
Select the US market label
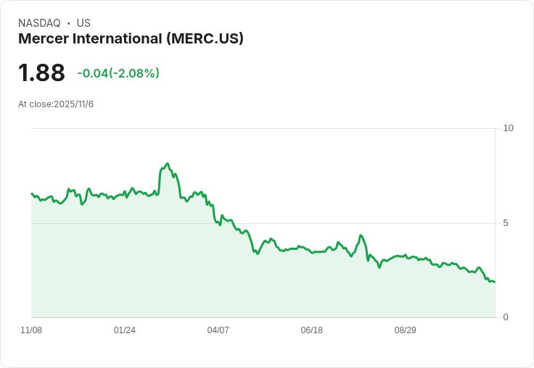(x=83, y=23)
